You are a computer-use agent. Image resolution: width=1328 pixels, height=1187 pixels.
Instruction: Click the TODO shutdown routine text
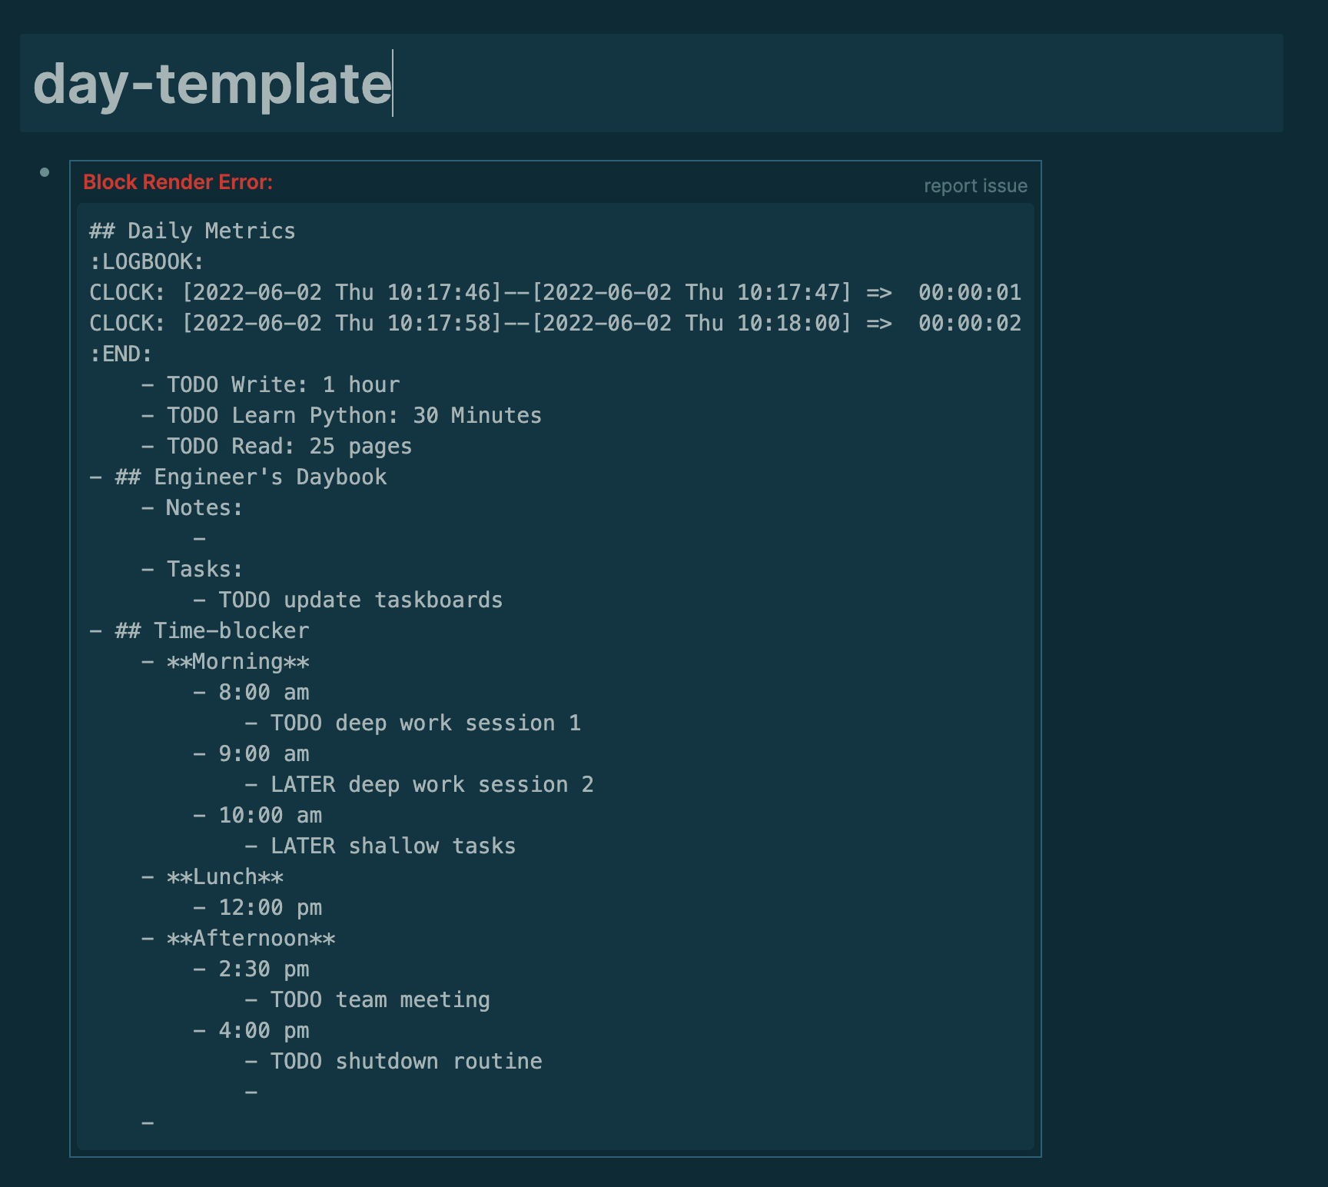point(405,1060)
